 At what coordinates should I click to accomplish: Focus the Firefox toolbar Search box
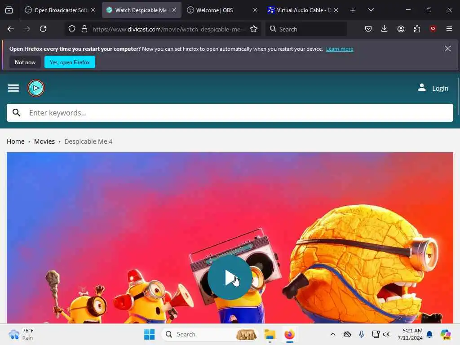tap(306, 29)
